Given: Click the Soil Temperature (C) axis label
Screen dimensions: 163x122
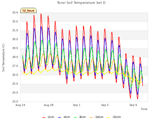Looking at the screenshot, I should [3, 58].
